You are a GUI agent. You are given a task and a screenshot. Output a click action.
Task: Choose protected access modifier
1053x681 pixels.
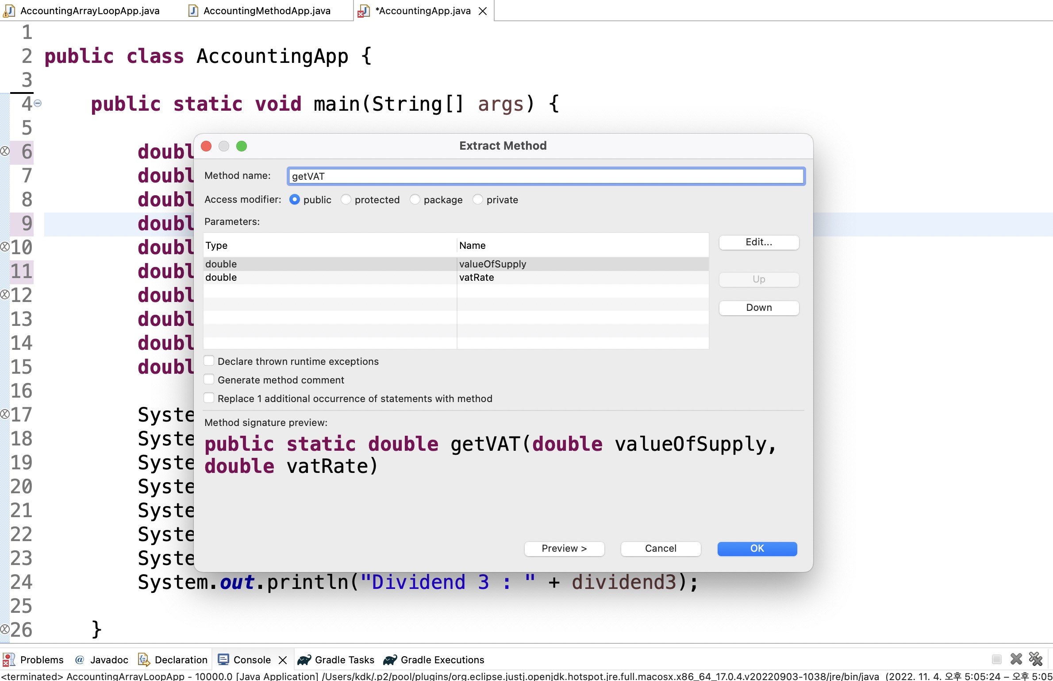click(346, 200)
